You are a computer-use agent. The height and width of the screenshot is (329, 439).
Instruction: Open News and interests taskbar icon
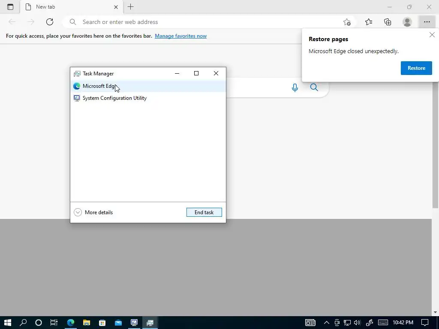310,323
